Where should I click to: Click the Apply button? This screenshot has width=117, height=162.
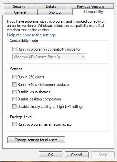[x=103, y=155]
